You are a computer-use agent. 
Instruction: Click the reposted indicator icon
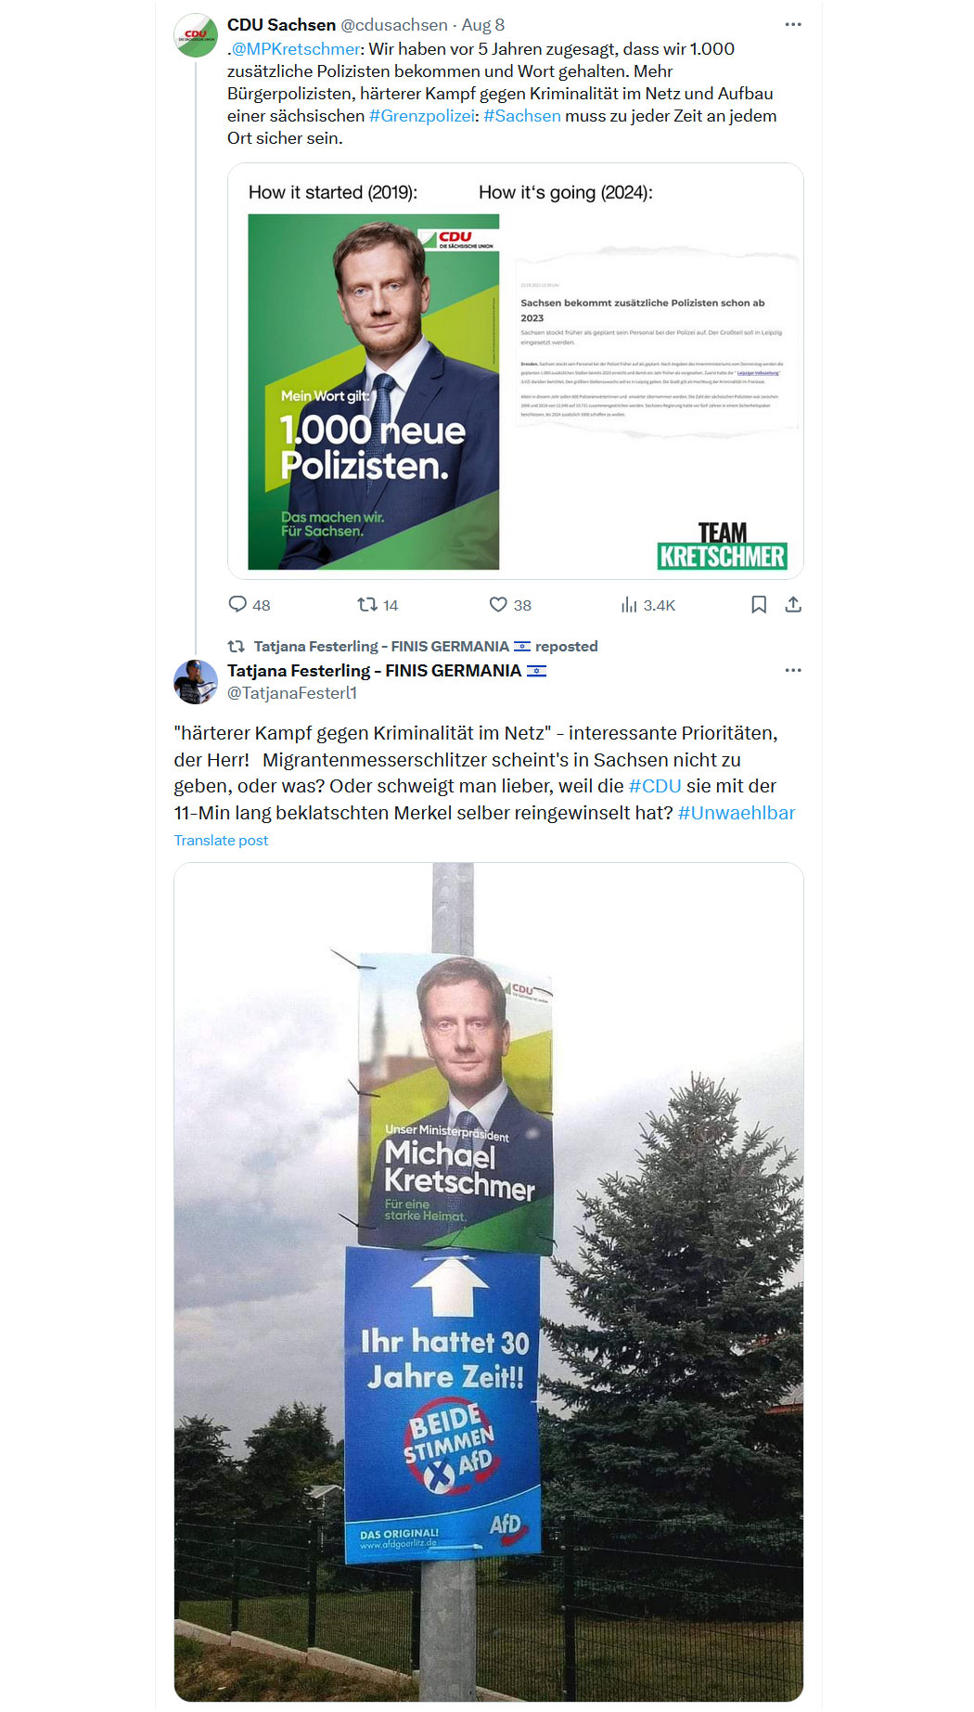pyautogui.click(x=237, y=646)
